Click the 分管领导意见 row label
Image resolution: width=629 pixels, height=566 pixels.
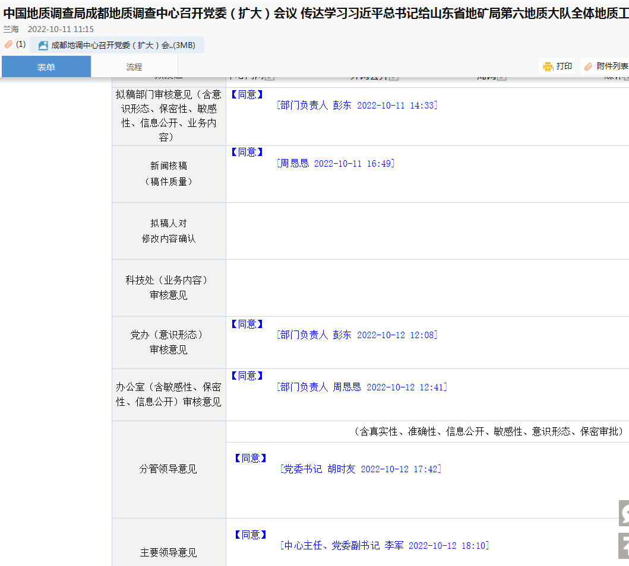[169, 469]
